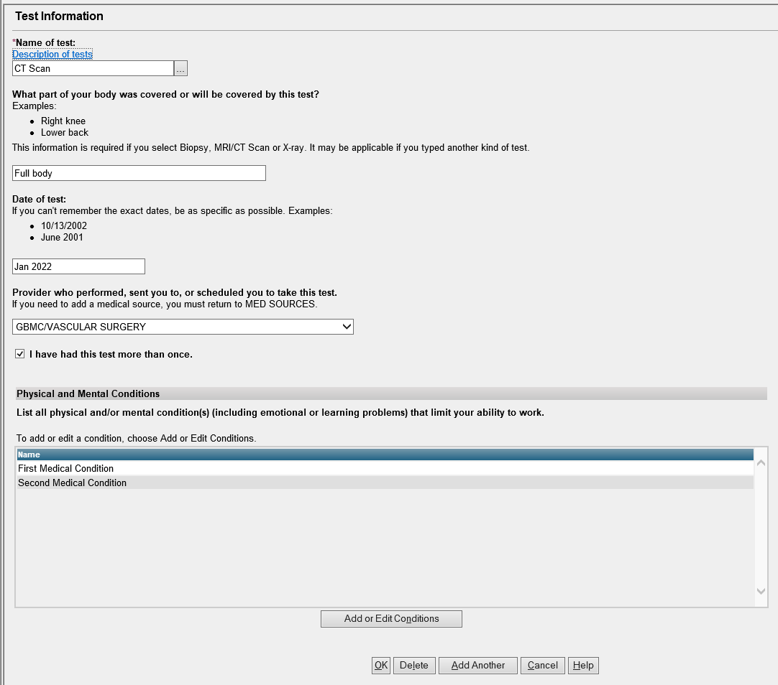The image size is (778, 685).
Task: Click the Name column header in conditions list
Action: 385,455
